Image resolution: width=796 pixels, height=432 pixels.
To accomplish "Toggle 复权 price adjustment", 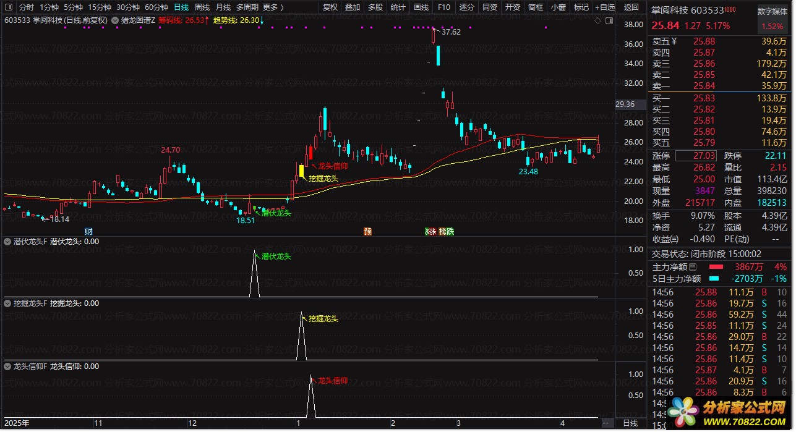I will [330, 7].
